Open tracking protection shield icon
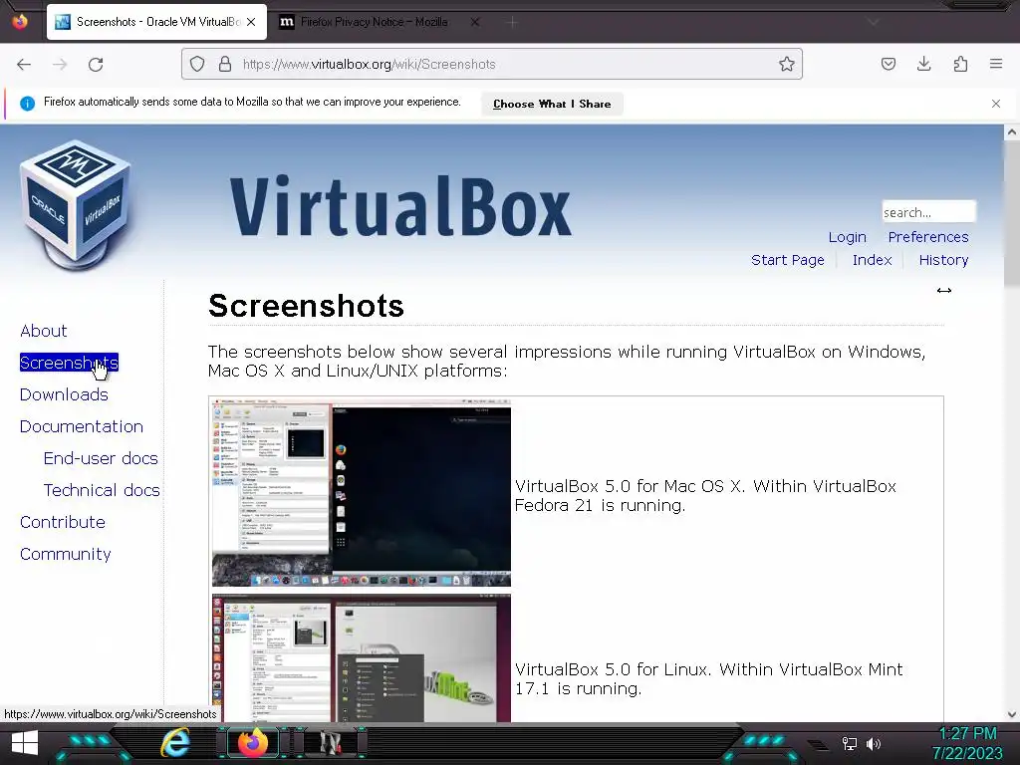 pyautogui.click(x=197, y=64)
